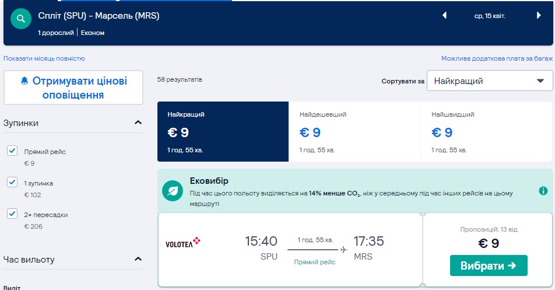The image size is (555, 290).
Task: Select the Найшвидший tab
Action: (486, 132)
